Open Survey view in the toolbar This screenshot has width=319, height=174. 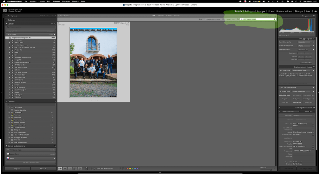(75, 168)
